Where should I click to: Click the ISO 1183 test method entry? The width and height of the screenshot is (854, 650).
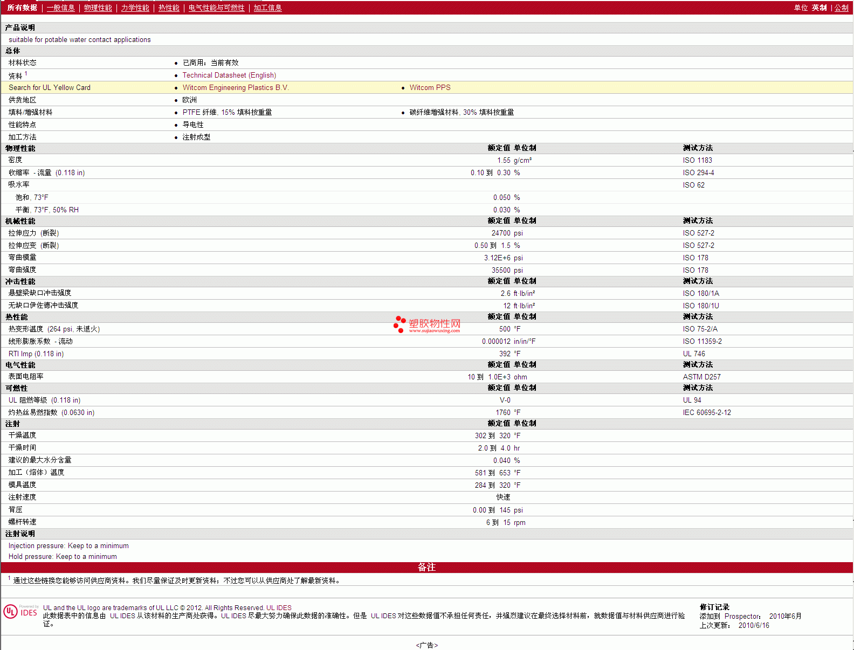point(697,161)
